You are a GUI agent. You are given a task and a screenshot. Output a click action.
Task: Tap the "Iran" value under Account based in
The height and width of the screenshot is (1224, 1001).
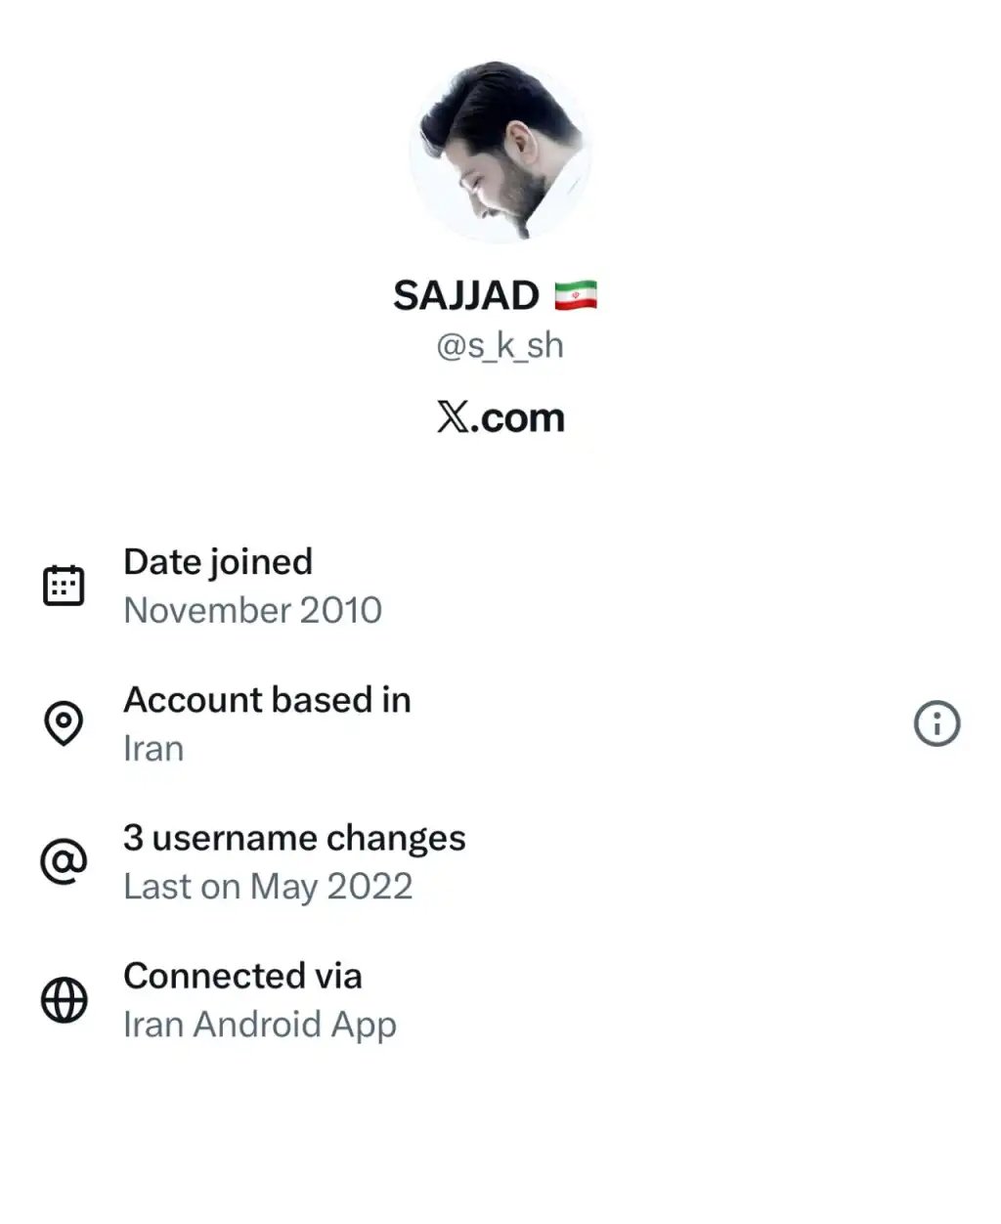coord(153,749)
